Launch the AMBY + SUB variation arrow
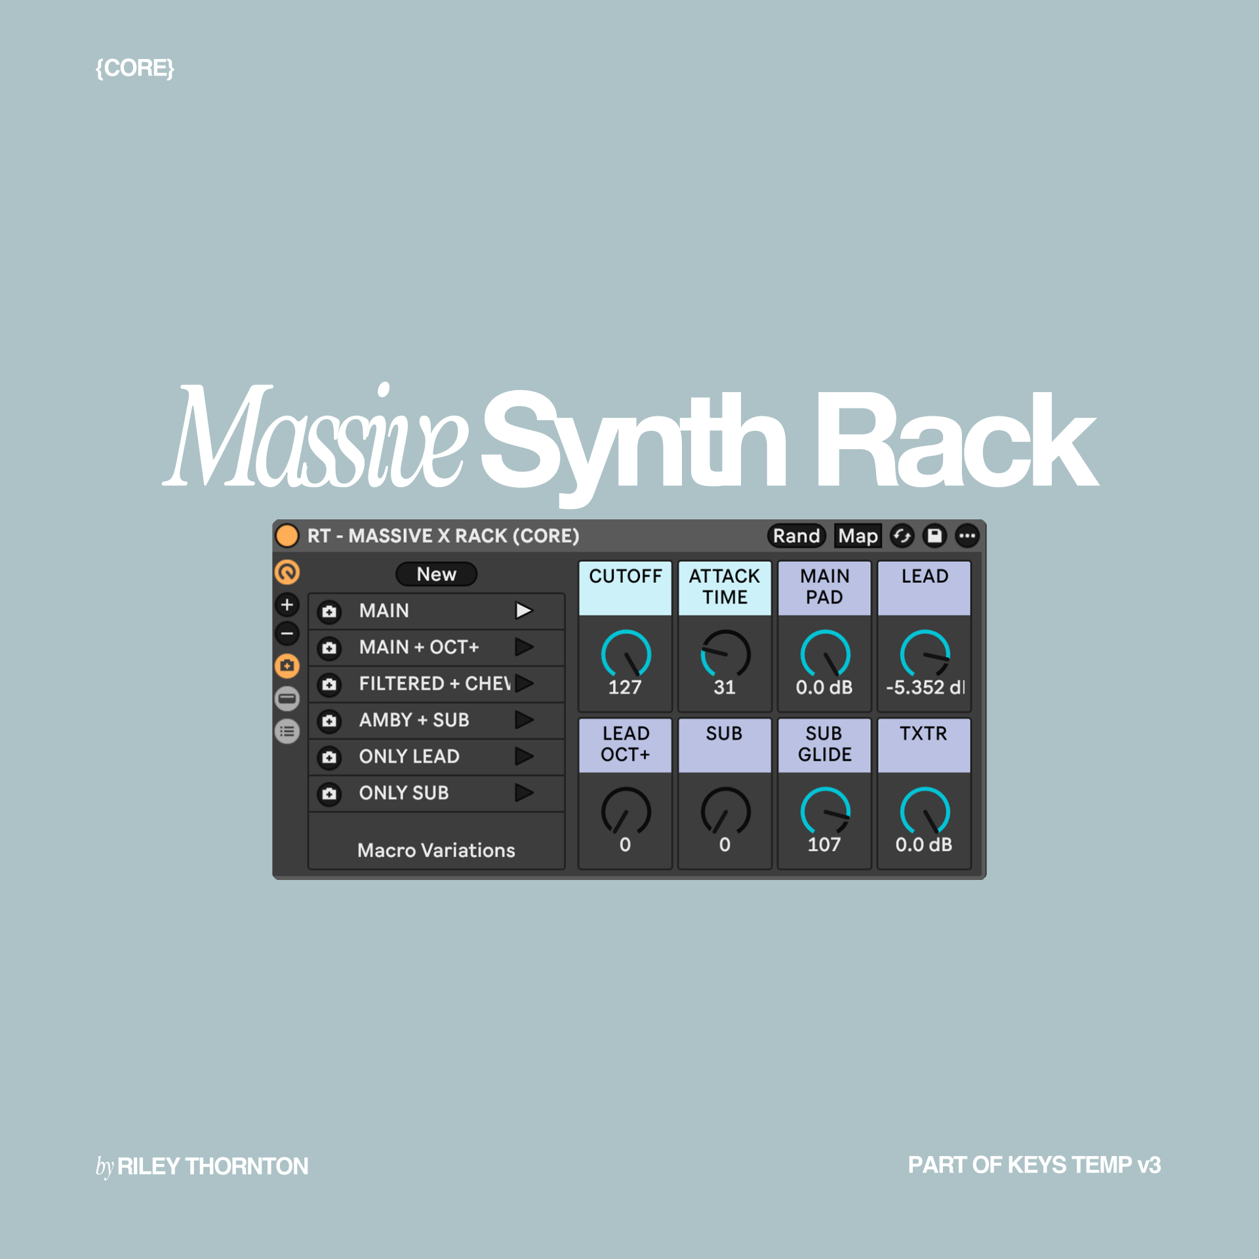Screen dimensions: 1259x1259 [524, 720]
